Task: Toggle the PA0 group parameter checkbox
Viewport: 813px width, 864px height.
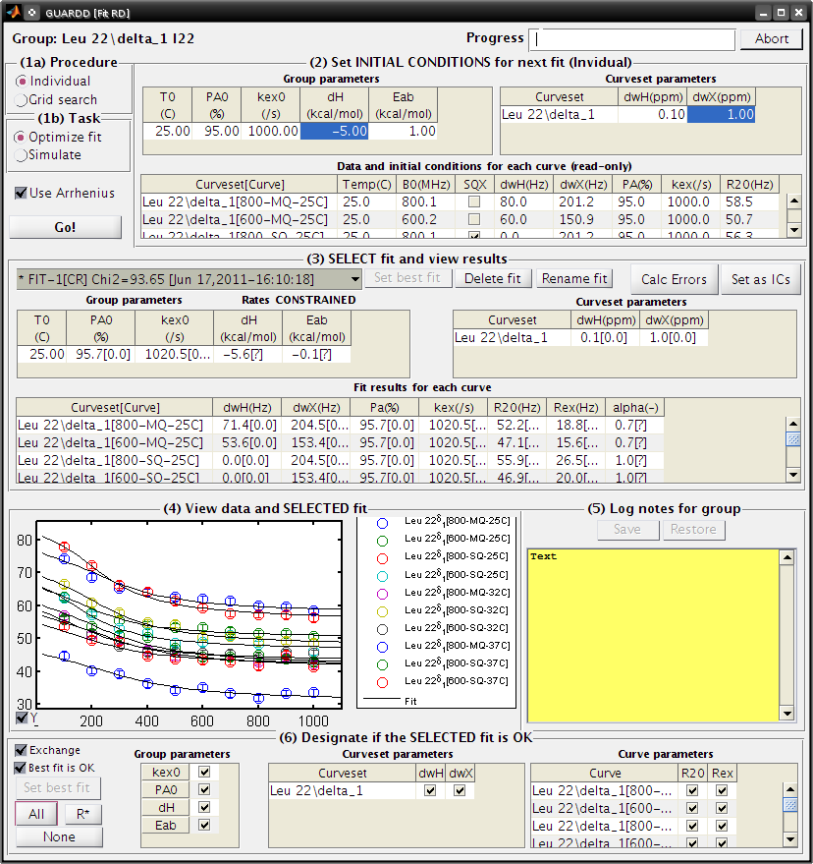Action: point(204,789)
